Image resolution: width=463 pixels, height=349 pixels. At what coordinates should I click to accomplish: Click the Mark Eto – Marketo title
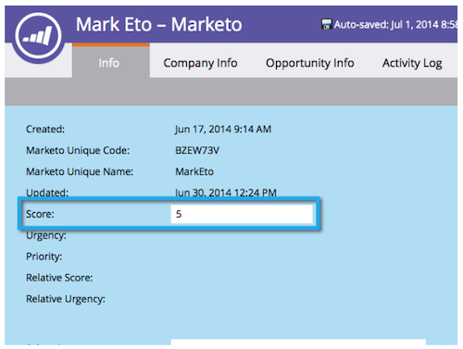point(159,24)
